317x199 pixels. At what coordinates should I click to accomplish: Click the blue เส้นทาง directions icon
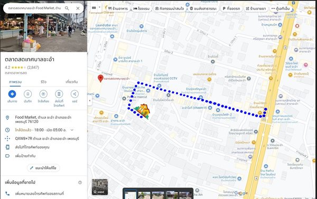[x=12, y=94]
